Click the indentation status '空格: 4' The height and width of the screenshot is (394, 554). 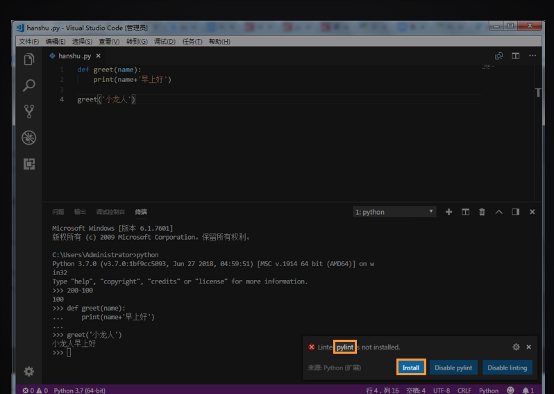(x=415, y=391)
